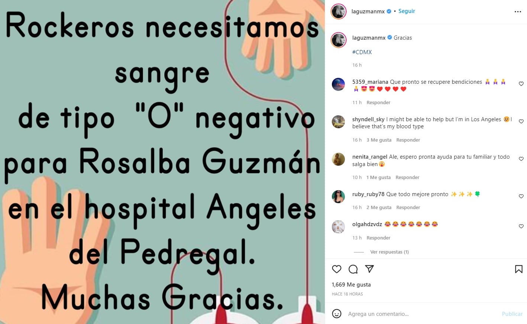Open the emoji picker smiley icon
This screenshot has width=527, height=324.
[337, 314]
